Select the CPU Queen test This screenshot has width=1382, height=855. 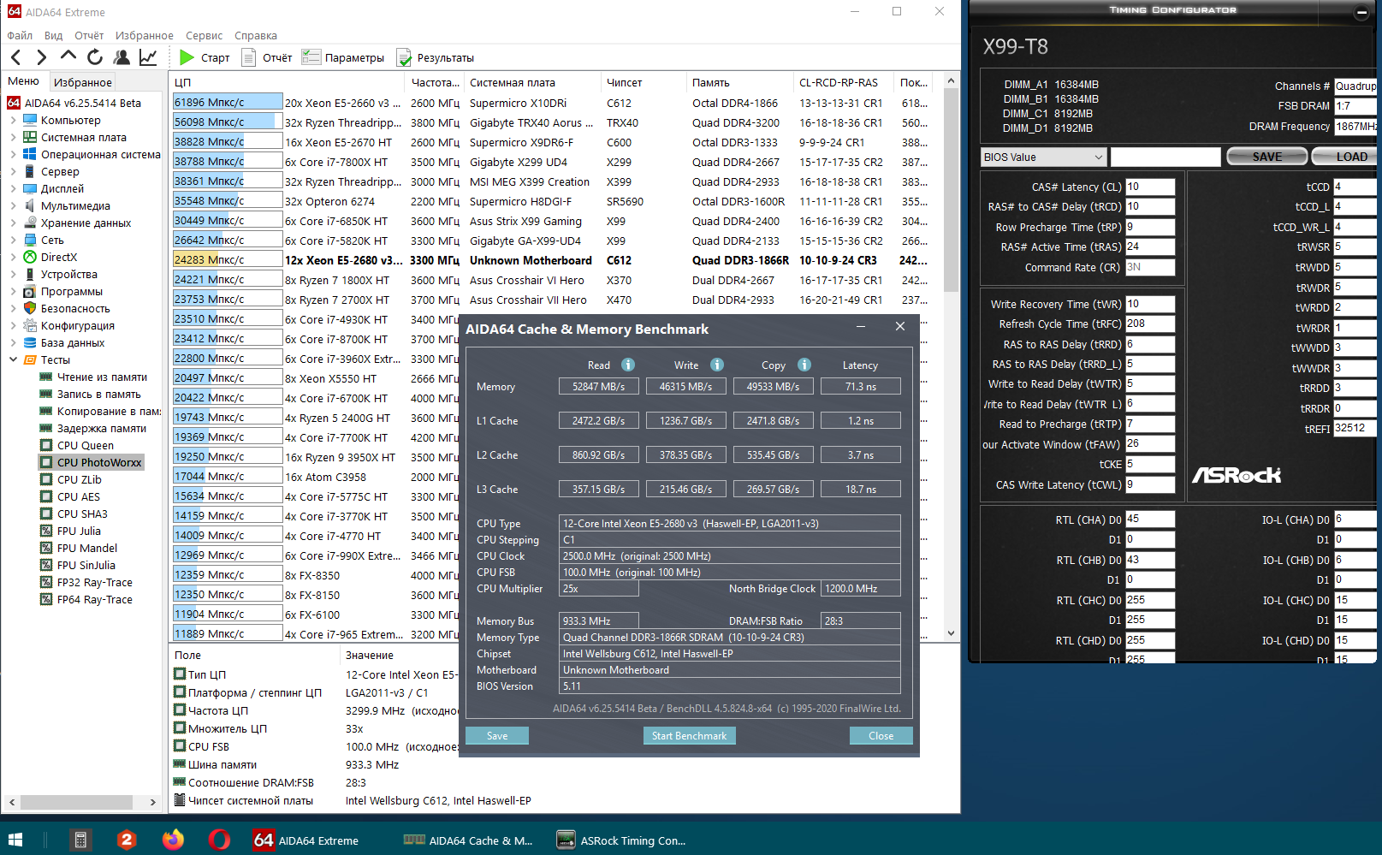(x=85, y=445)
